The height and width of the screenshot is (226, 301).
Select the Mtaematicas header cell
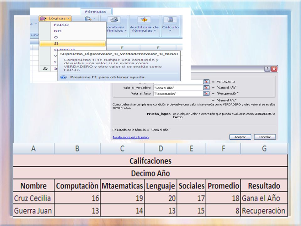pos(122,186)
